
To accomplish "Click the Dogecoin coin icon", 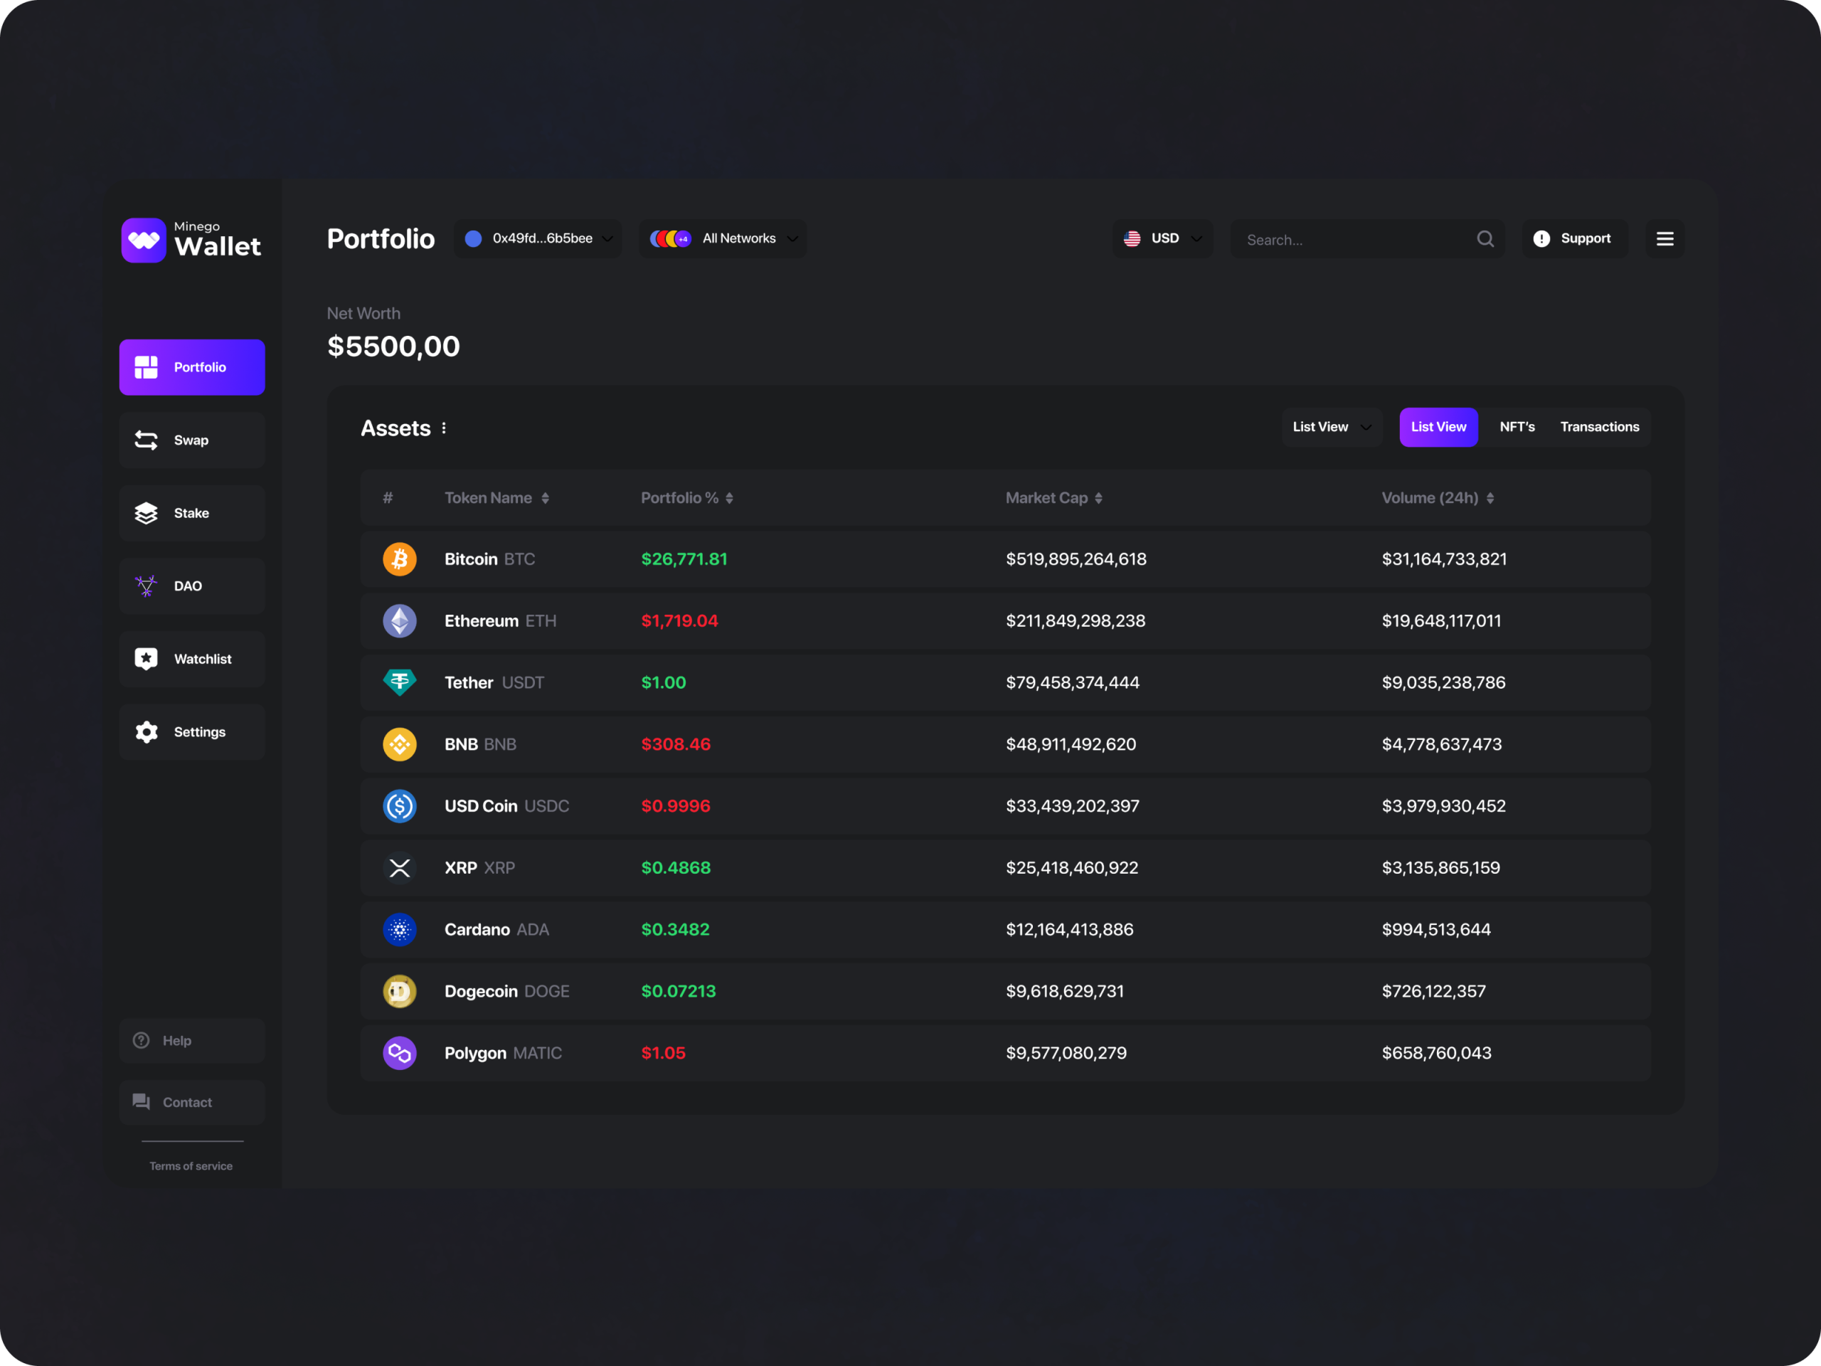I will coord(399,991).
